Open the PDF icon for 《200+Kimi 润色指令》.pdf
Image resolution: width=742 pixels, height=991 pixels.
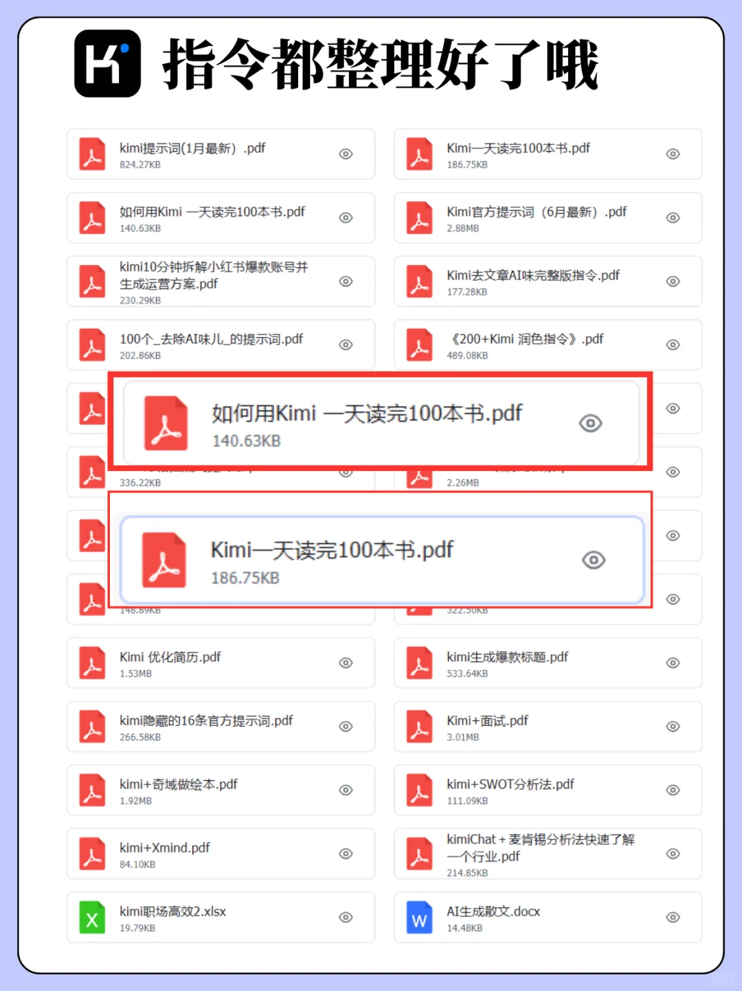(x=419, y=345)
